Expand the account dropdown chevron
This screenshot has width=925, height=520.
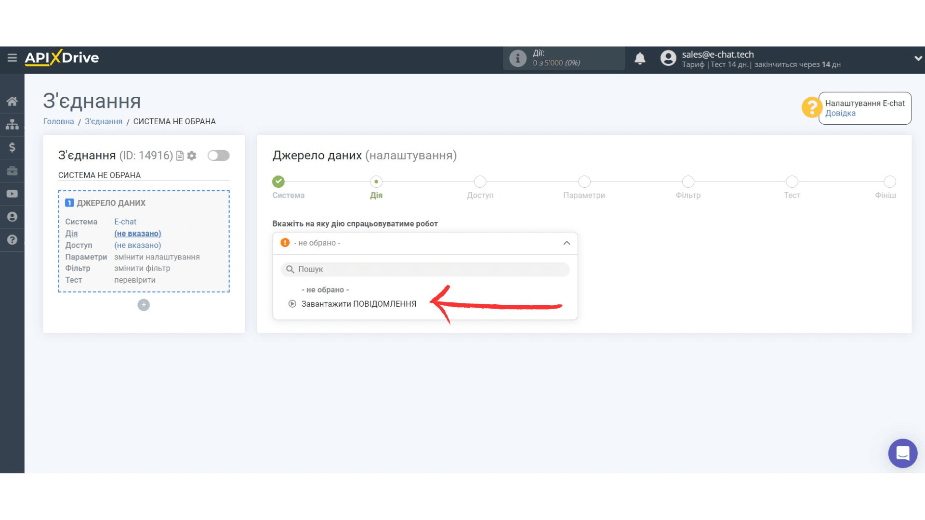point(918,58)
